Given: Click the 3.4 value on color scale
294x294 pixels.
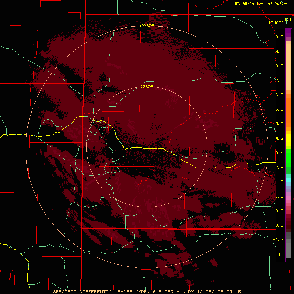Looking at the screenshot, I should click(279, 153).
